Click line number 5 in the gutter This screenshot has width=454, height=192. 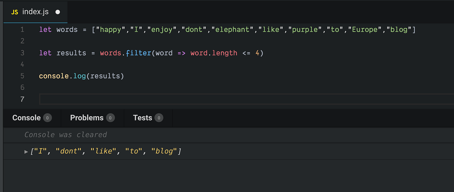[x=22, y=76]
